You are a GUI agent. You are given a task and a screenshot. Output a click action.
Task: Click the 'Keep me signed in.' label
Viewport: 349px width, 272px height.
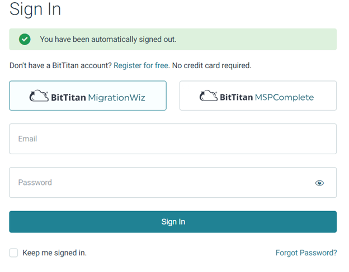point(54,253)
